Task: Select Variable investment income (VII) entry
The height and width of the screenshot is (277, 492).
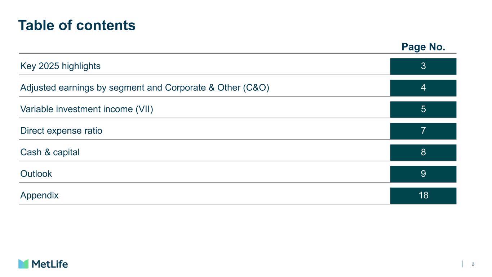Action: [87, 110]
